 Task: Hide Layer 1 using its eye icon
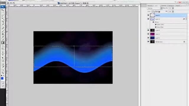[148, 38]
